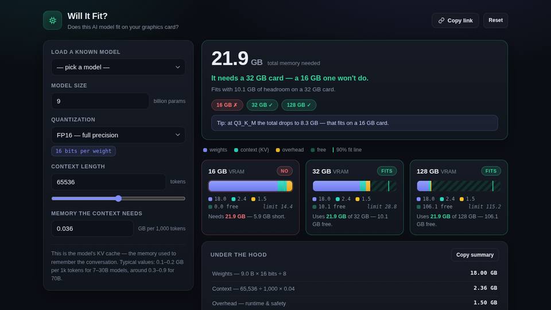The image size is (551, 310).
Task: Click the '90% fit line' legend label
Action: (348, 150)
